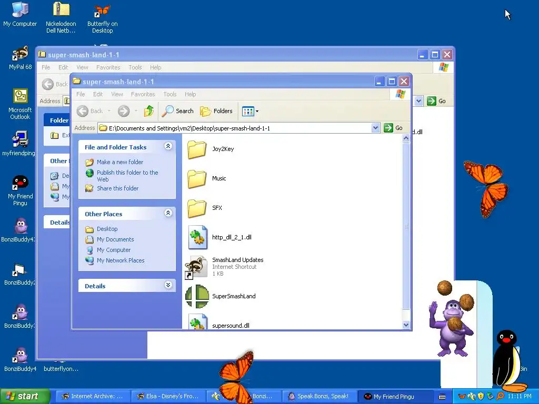Select the SuperSmashLand application icon
The height and width of the screenshot is (404, 539).
tap(197, 296)
